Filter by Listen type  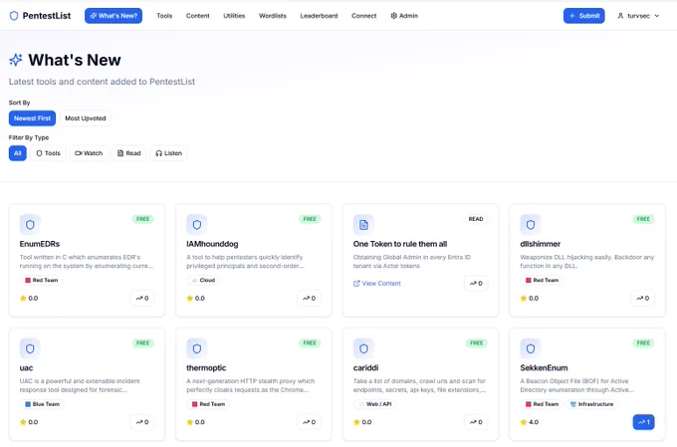[x=169, y=153]
